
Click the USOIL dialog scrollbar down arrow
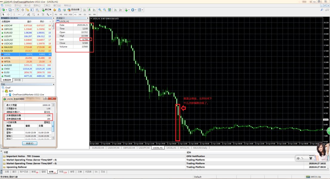[53, 138]
